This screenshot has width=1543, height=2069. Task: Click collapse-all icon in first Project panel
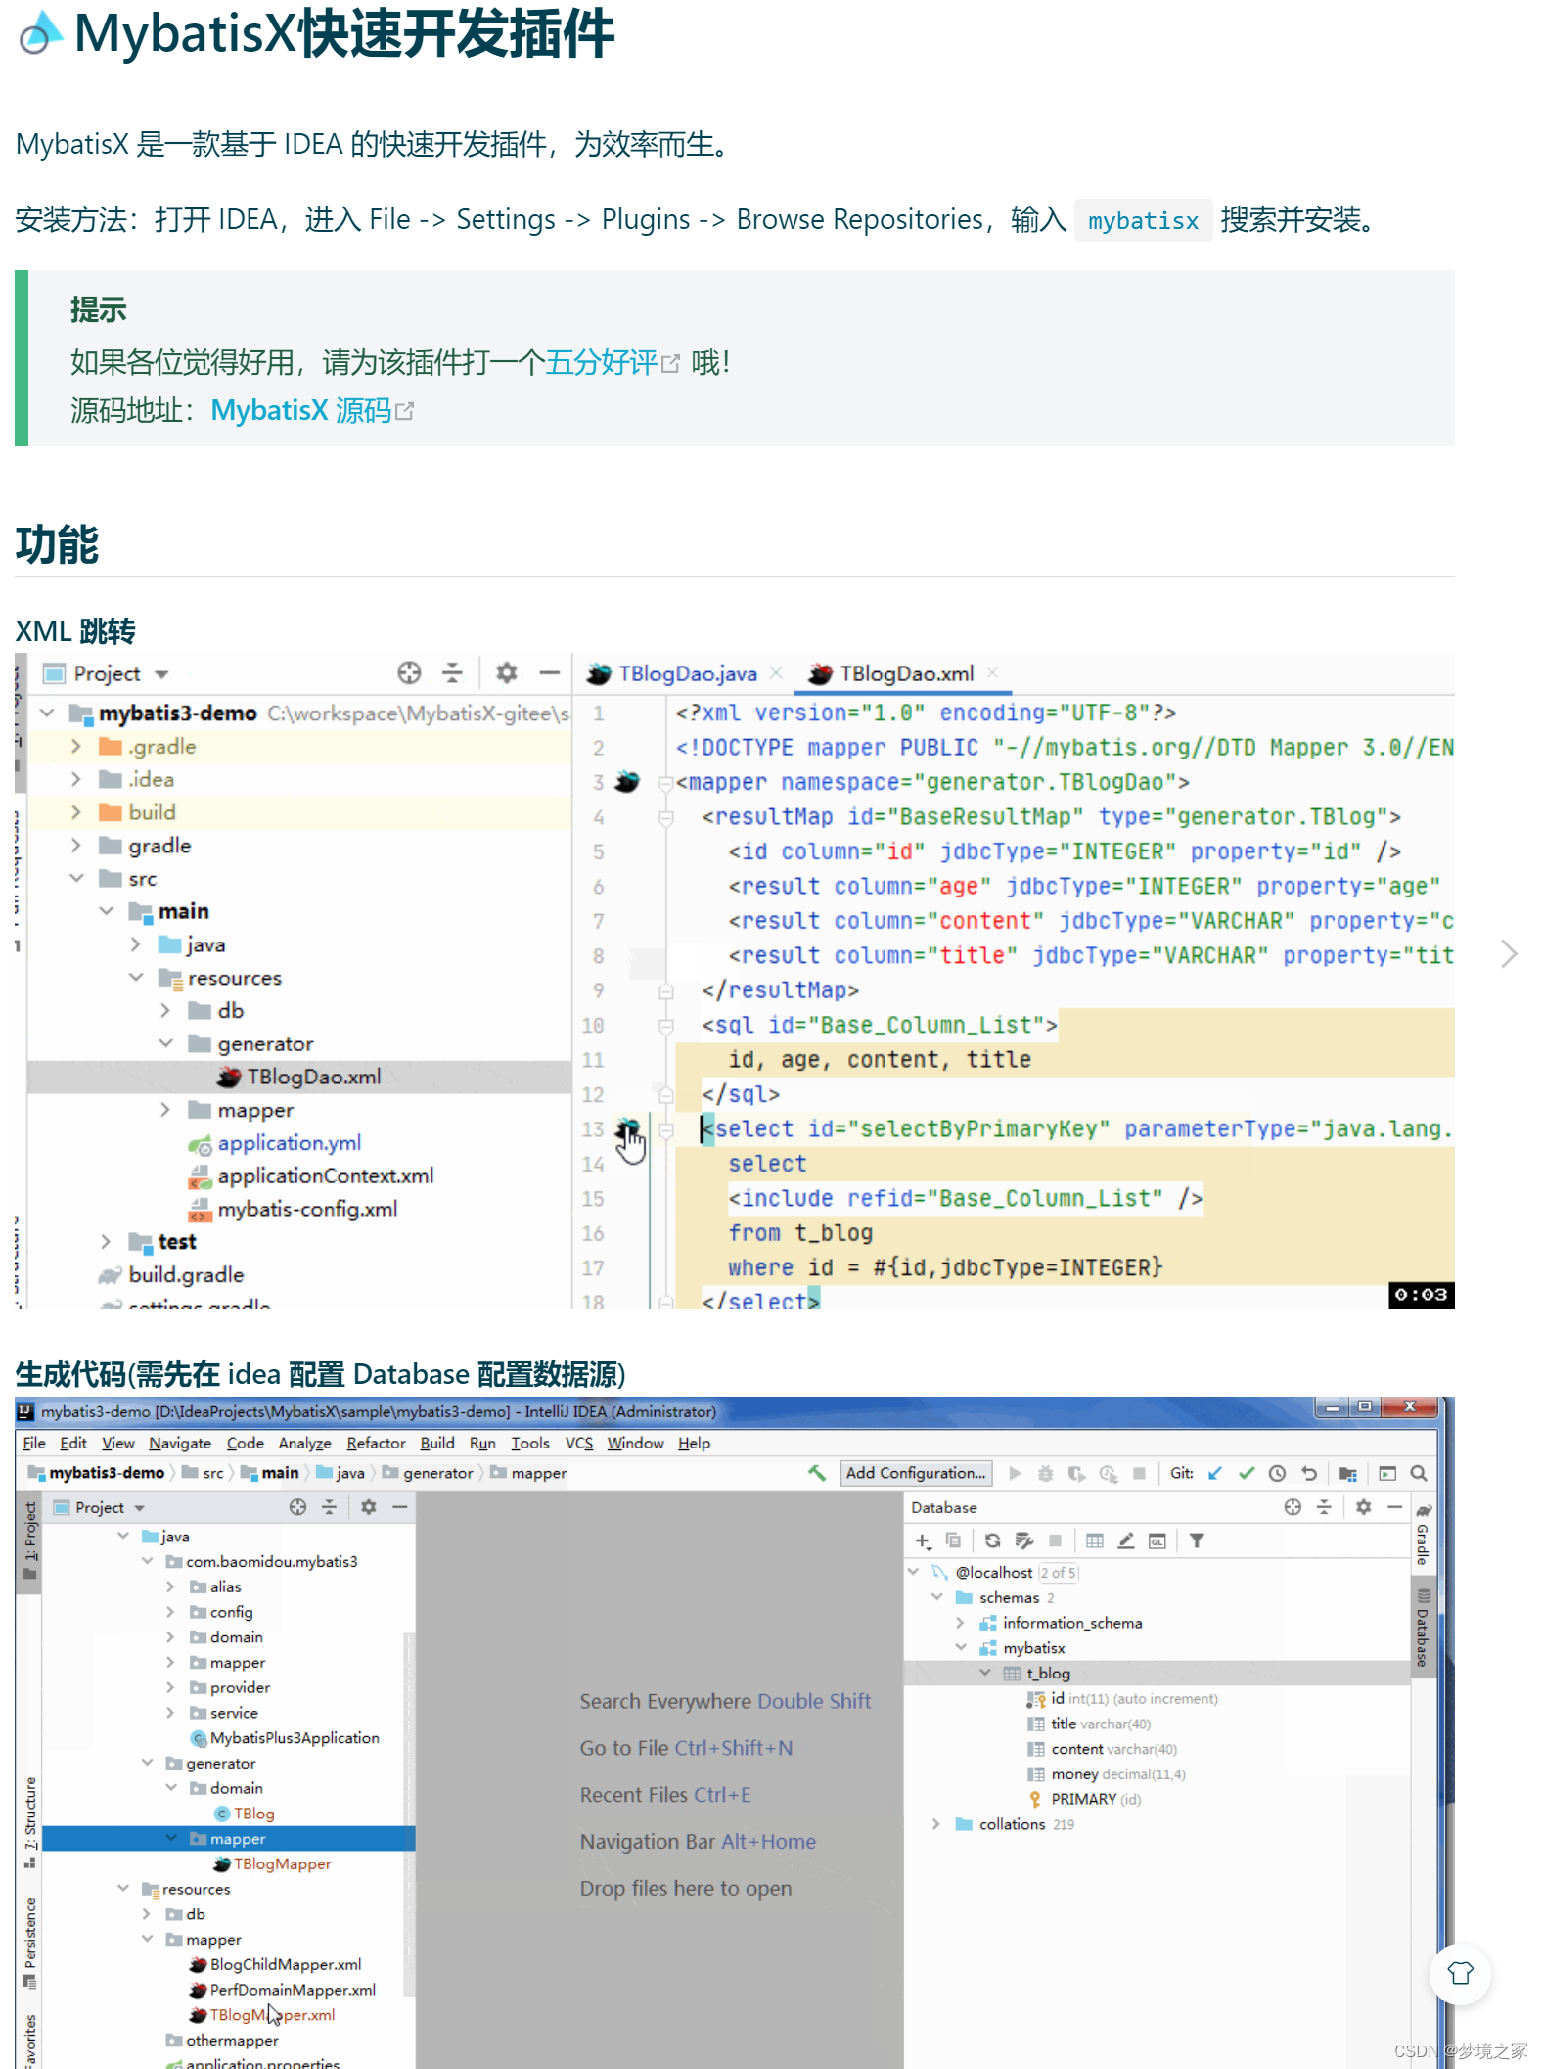coord(452,673)
